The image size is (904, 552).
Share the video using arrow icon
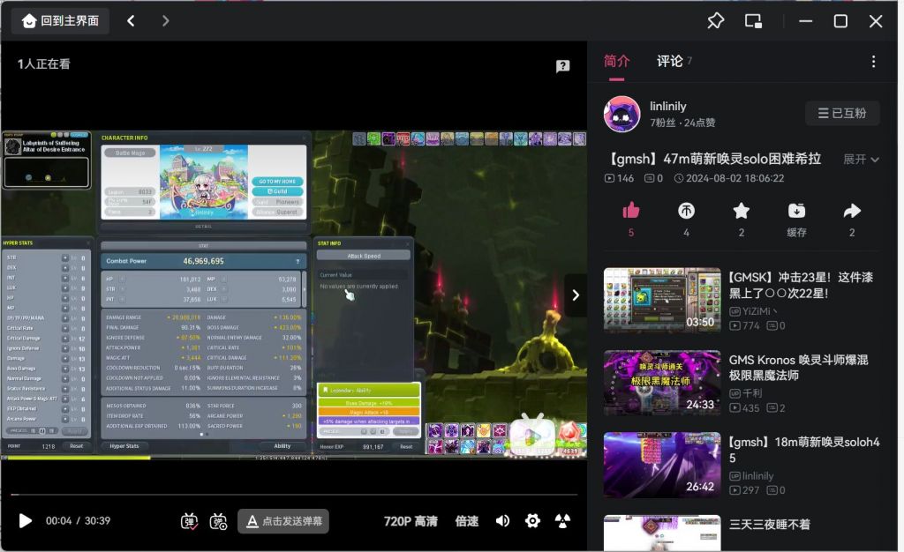[852, 211]
